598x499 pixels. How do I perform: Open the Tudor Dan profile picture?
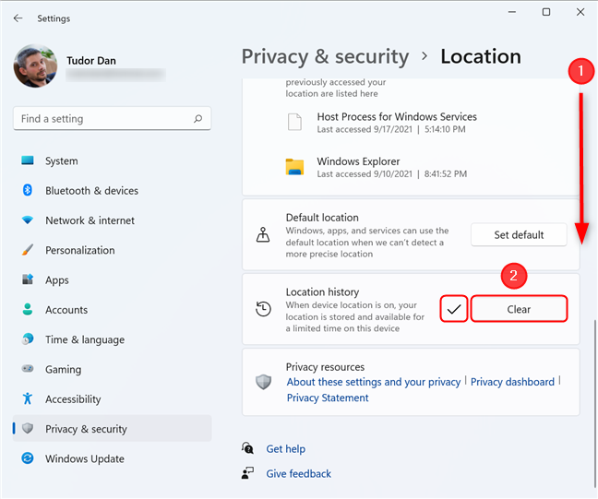[35, 65]
